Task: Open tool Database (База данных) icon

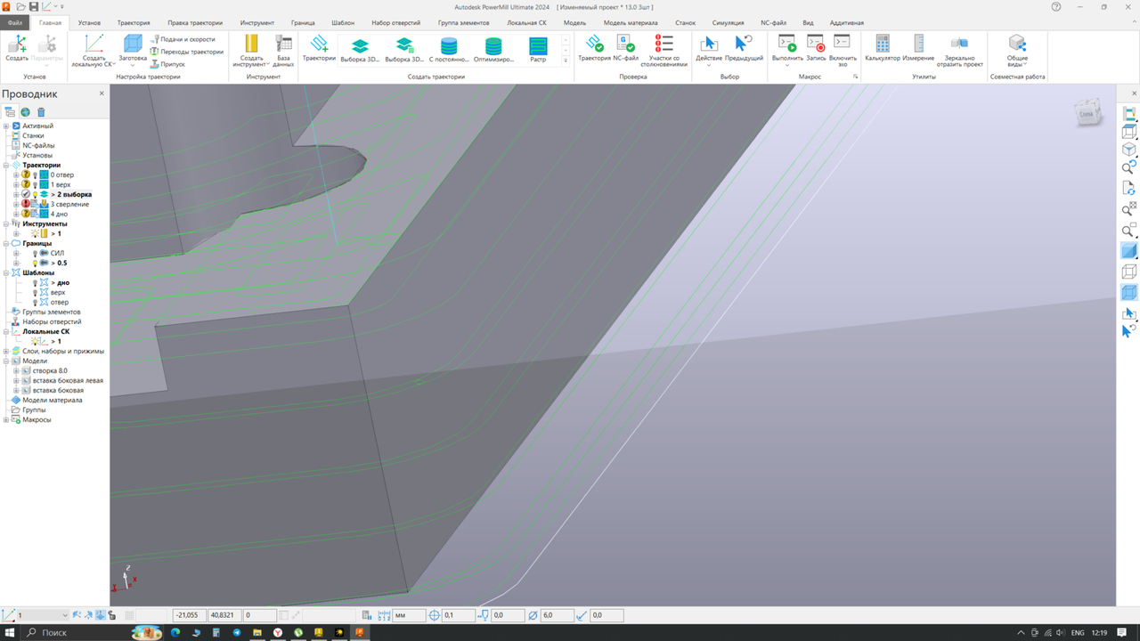Action: pyautogui.click(x=283, y=51)
